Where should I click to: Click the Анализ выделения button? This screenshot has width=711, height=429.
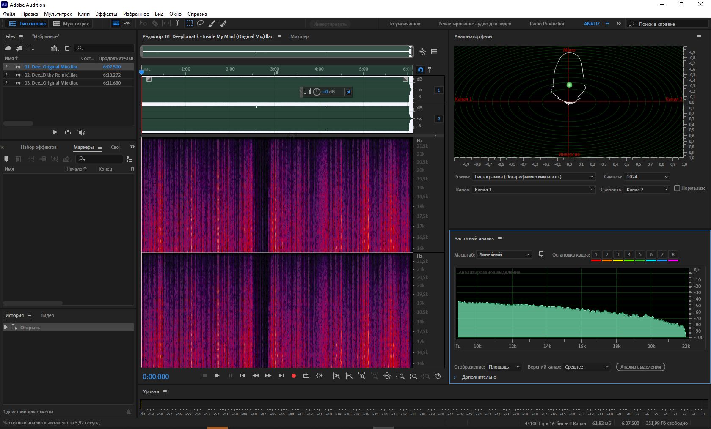click(640, 367)
